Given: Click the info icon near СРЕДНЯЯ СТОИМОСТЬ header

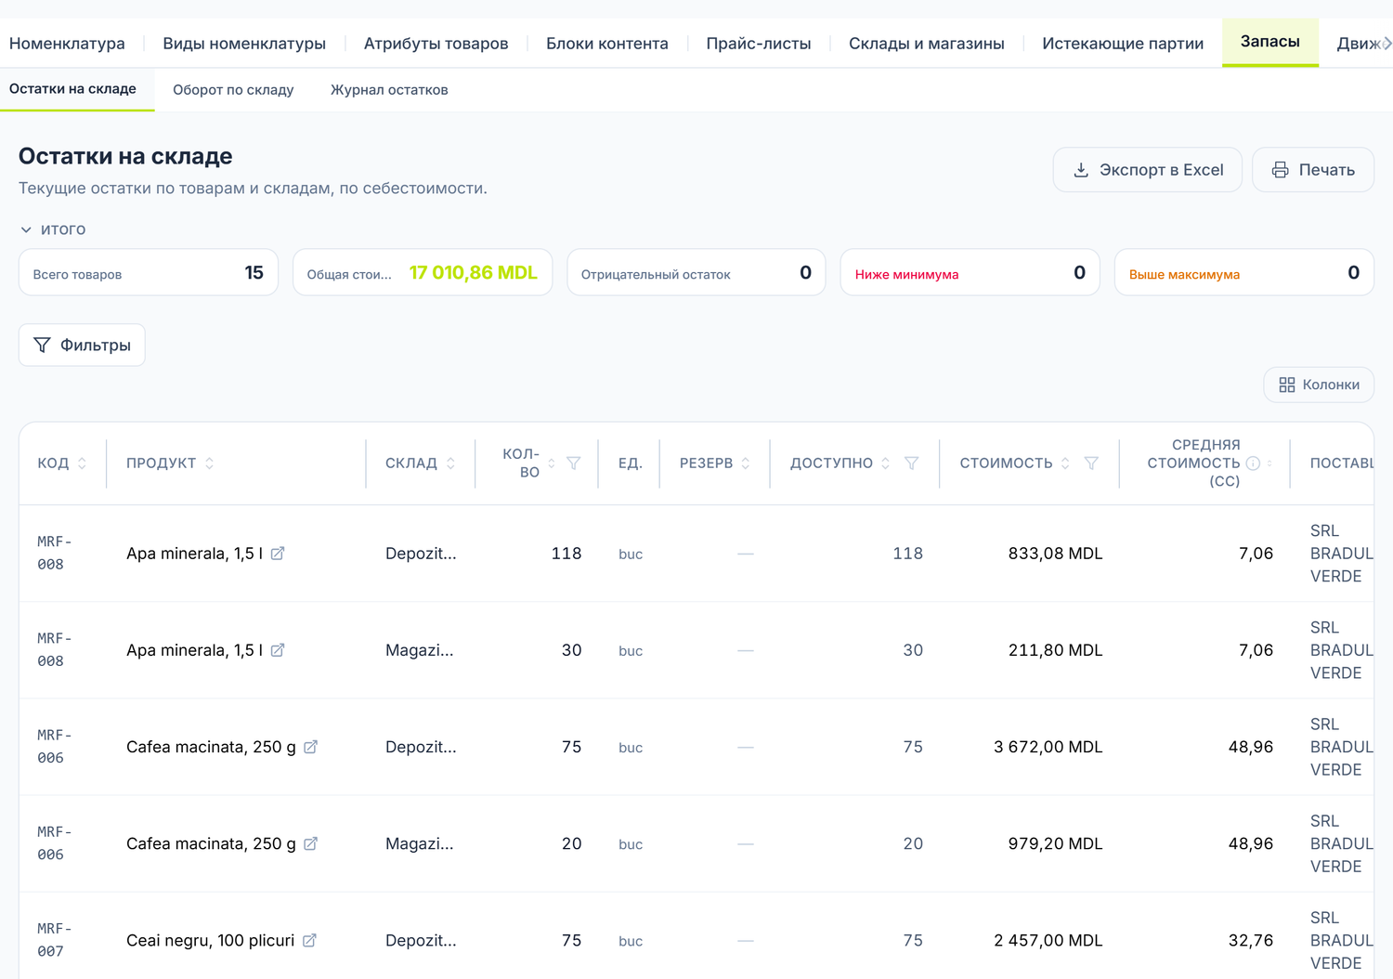Looking at the screenshot, I should [1253, 463].
